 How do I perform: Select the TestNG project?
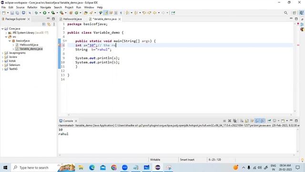[x=13, y=69]
